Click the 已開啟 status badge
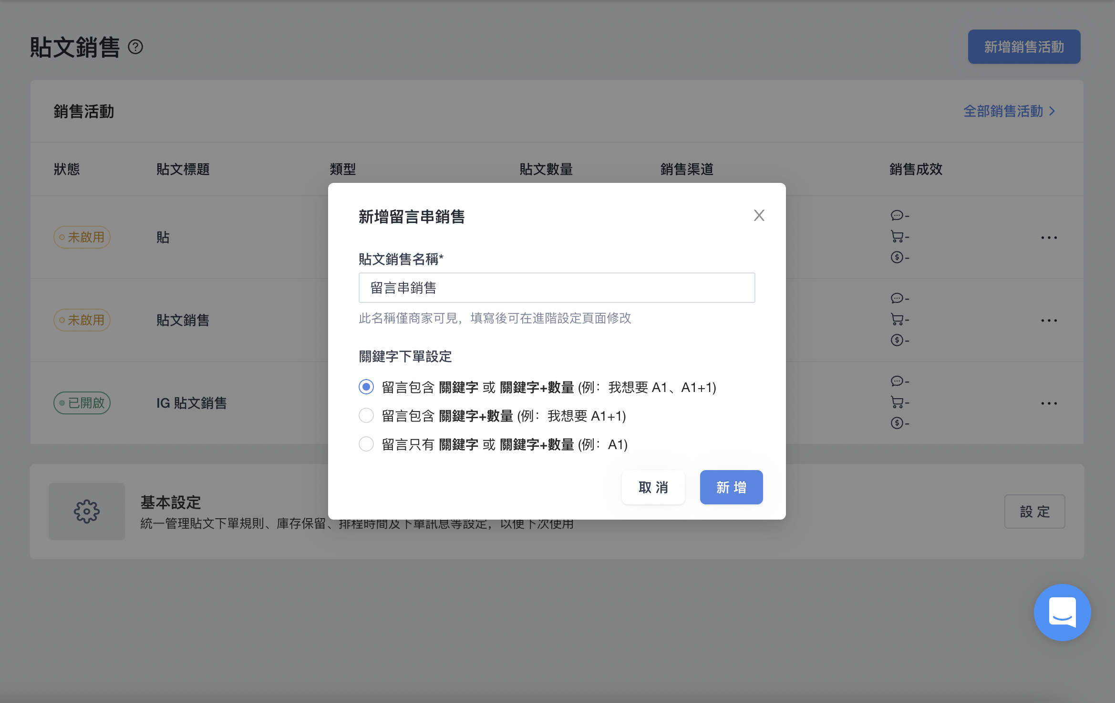The width and height of the screenshot is (1115, 703). click(82, 403)
